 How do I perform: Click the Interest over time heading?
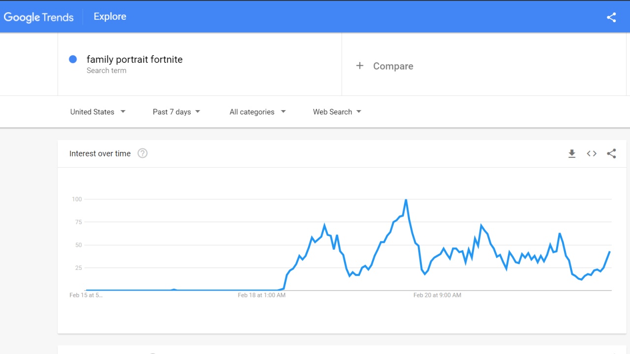pos(100,153)
